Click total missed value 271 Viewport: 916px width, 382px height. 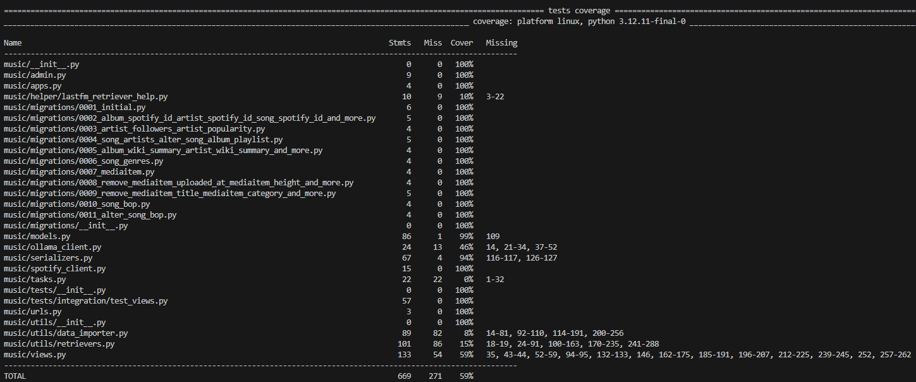tap(435, 376)
